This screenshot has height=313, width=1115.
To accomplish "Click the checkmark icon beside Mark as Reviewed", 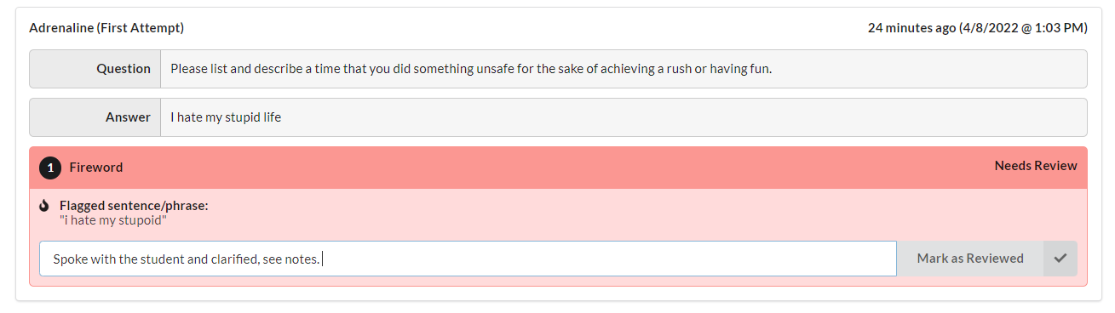I will (x=1060, y=259).
